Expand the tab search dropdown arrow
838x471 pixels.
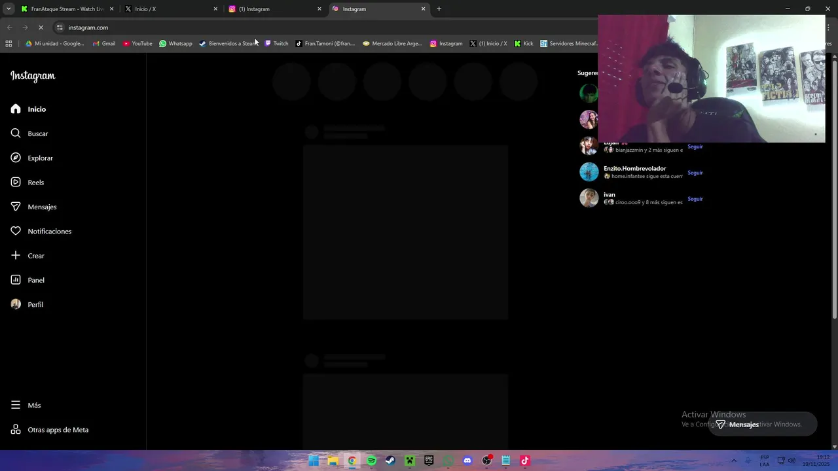[9, 9]
